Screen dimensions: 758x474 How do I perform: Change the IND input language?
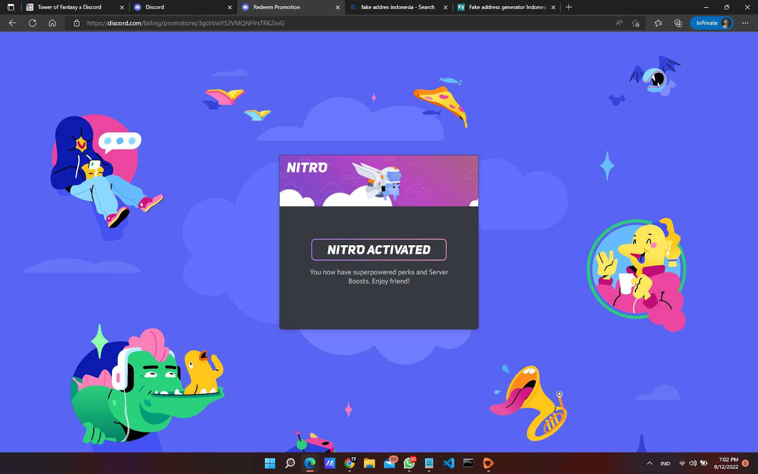[x=665, y=463]
